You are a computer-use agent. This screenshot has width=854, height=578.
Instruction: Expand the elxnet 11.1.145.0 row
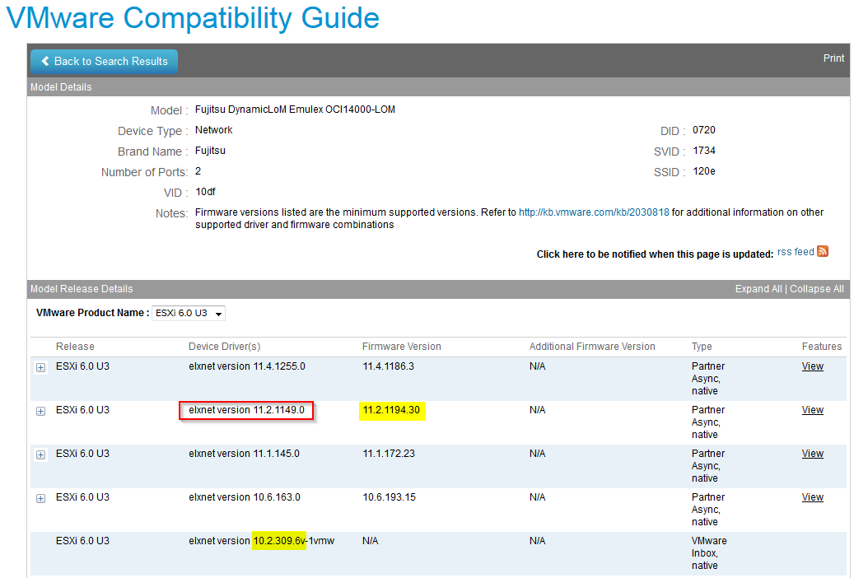41,454
